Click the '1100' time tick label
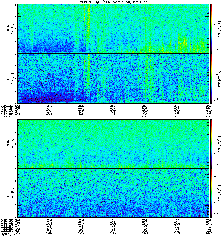 [x=113, y=233]
